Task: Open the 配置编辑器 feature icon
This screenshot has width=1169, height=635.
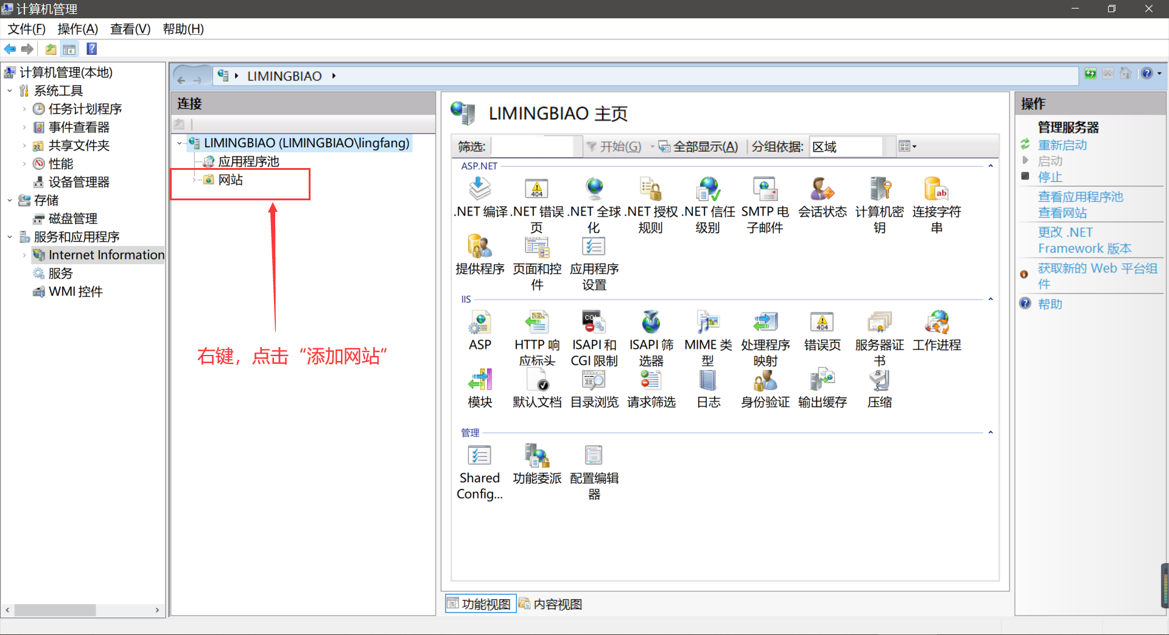Action: [x=594, y=456]
